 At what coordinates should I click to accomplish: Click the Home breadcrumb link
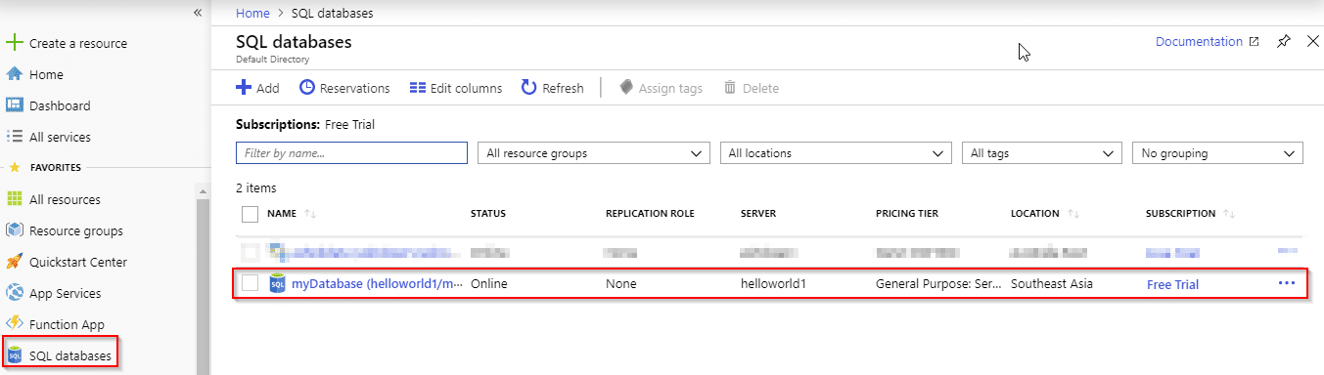[252, 14]
